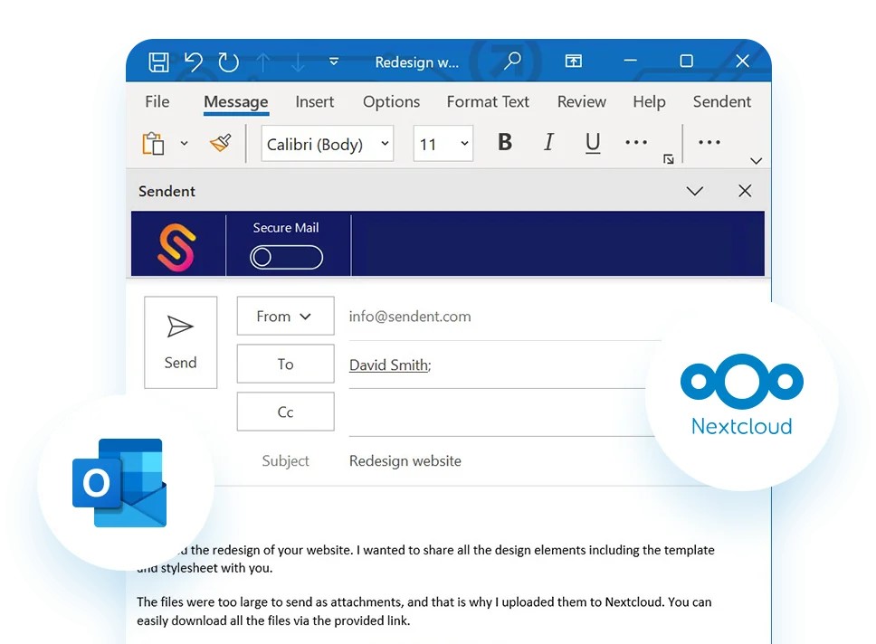This screenshot has height=644, width=876.
Task: Undo the last action
Action: coord(193,62)
